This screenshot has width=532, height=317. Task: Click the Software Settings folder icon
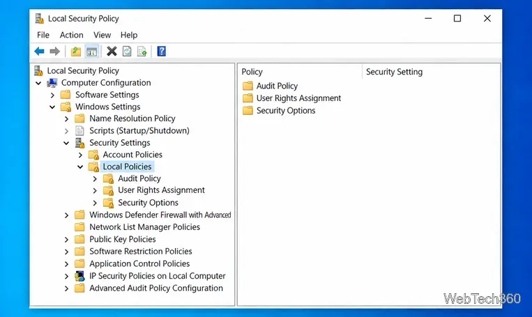[66, 95]
